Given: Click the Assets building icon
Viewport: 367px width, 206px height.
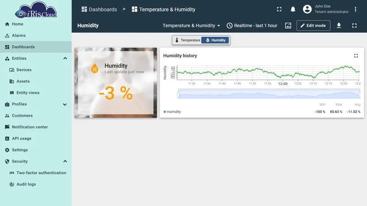Looking at the screenshot, I should 12,81.
